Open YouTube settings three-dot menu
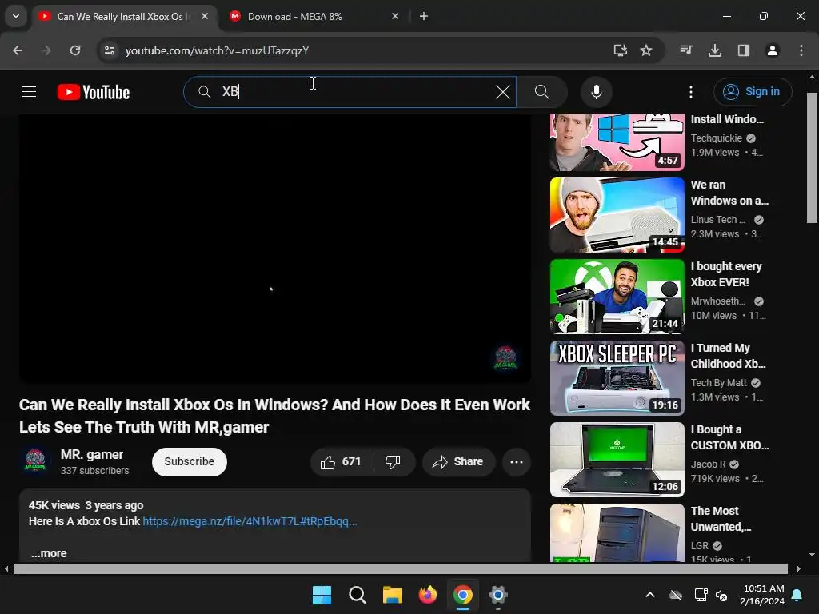The height and width of the screenshot is (614, 819). point(690,92)
